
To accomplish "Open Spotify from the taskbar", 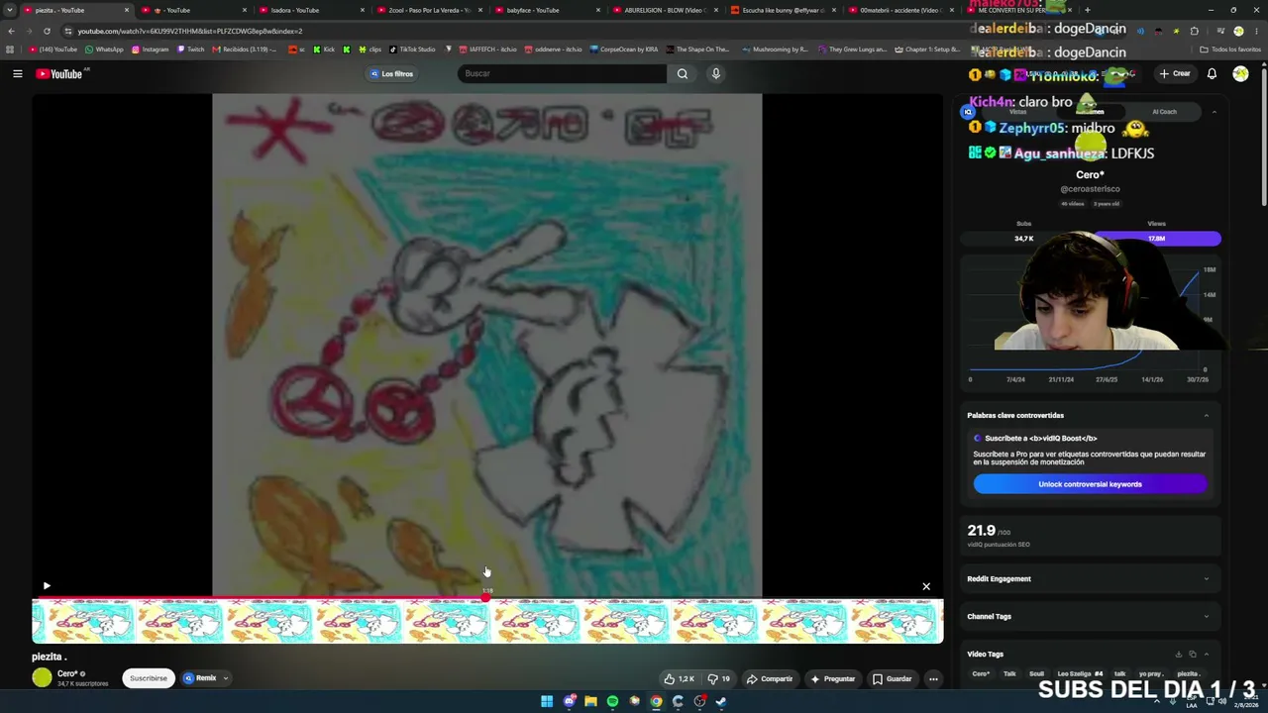I will pyautogui.click(x=612, y=701).
